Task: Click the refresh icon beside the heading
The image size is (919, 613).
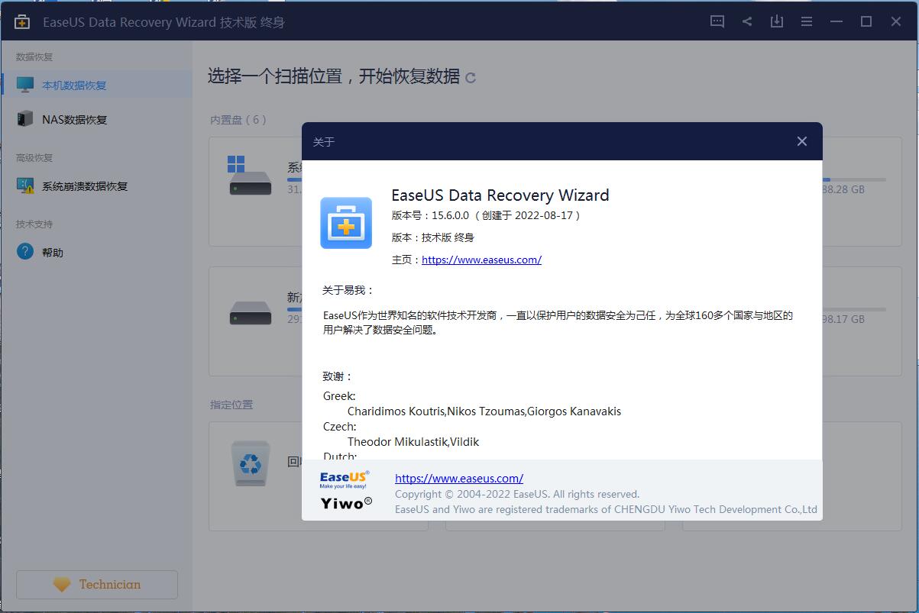Action: coord(471,77)
